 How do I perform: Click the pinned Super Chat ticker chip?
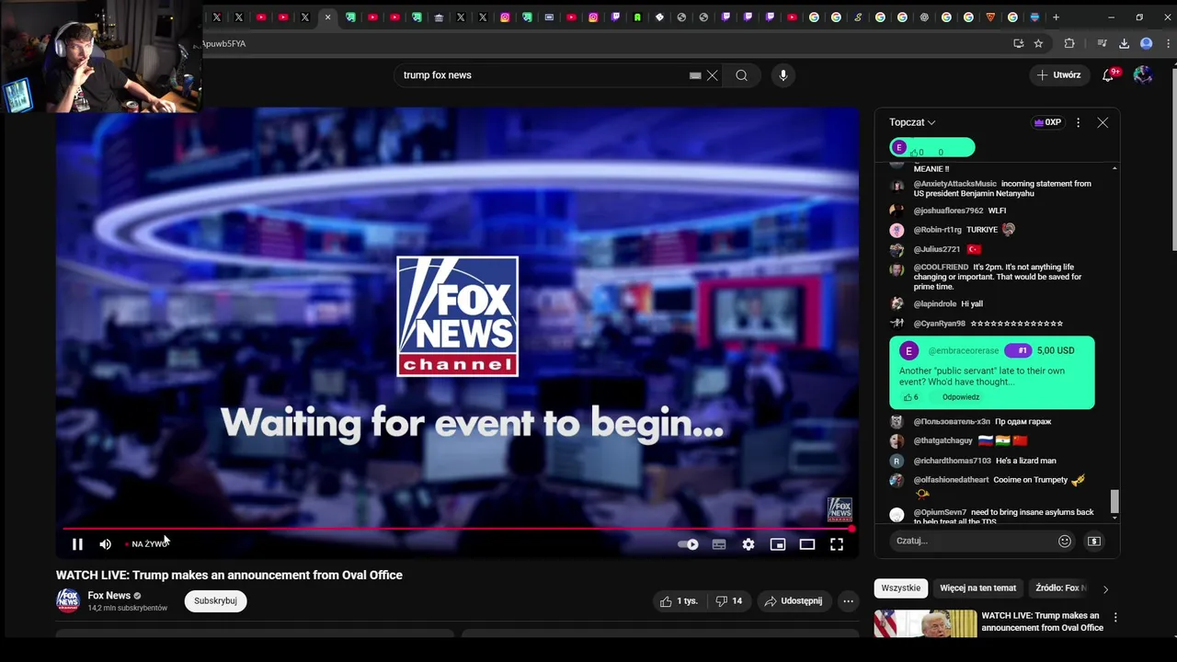point(931,148)
